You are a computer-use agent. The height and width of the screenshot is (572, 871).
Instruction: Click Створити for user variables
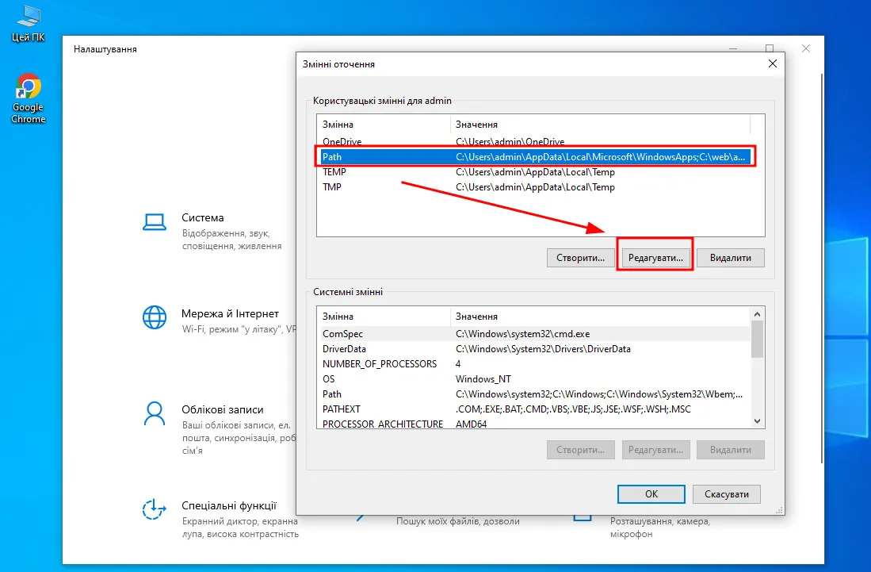[581, 258]
